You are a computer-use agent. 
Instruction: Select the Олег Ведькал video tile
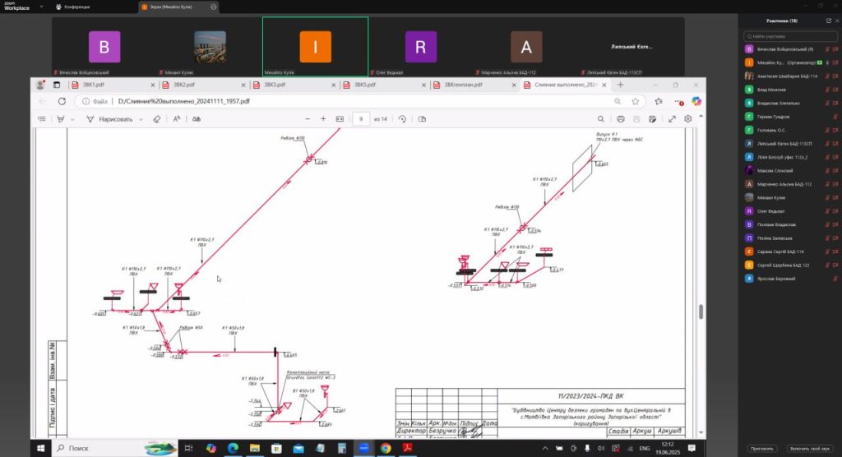click(x=420, y=47)
